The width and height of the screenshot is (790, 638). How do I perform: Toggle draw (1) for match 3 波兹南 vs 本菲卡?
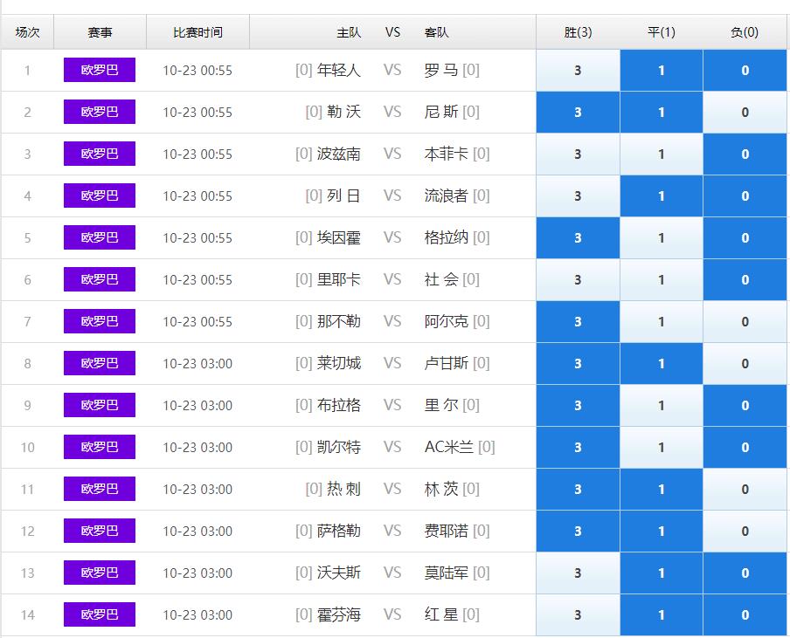[x=662, y=154]
